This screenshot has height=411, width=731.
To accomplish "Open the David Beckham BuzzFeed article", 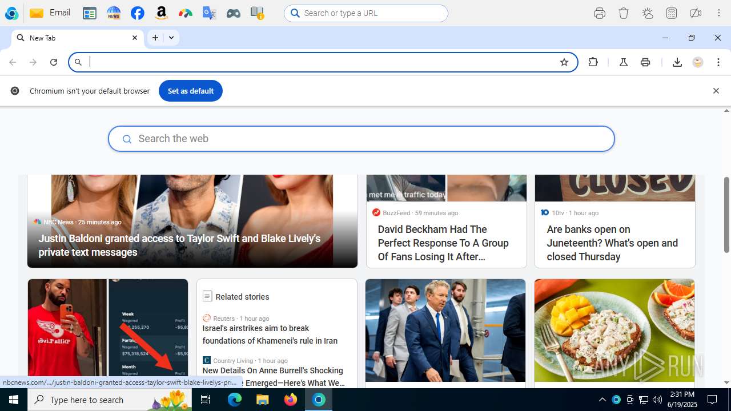I will pos(447,221).
